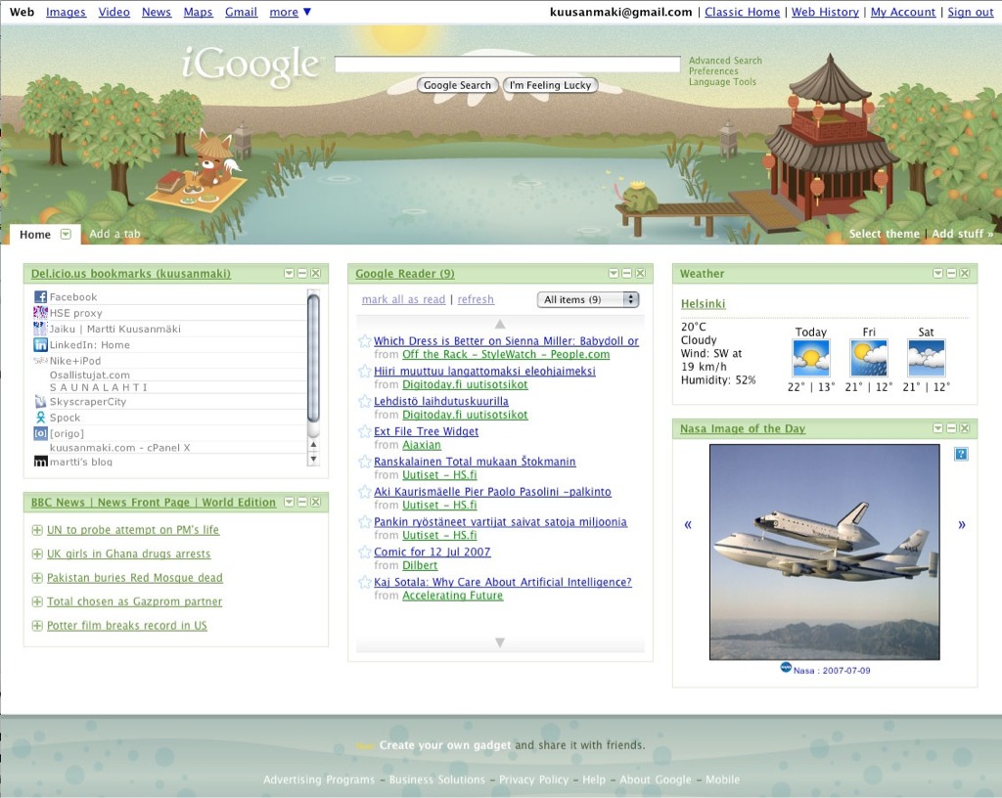Click 'mark all as read' link
1002x798 pixels.
pyautogui.click(x=403, y=300)
